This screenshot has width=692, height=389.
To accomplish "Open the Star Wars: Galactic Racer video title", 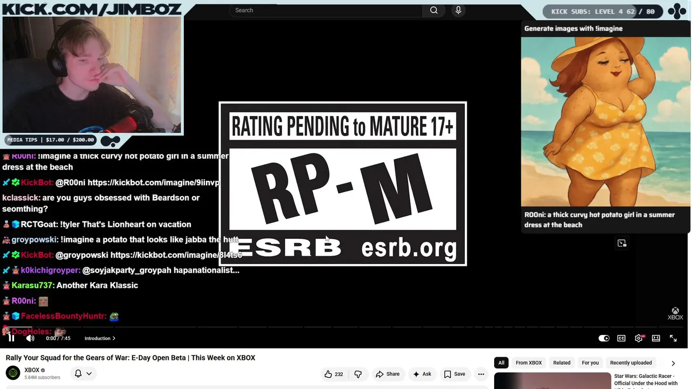I will point(646,380).
